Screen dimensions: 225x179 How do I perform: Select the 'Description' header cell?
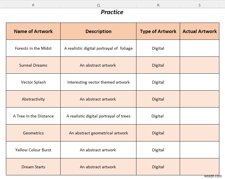(x=98, y=31)
